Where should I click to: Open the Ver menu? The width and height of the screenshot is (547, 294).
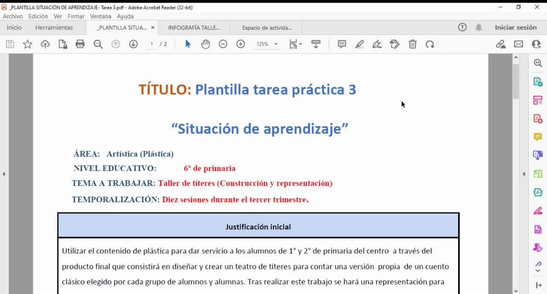(x=58, y=16)
